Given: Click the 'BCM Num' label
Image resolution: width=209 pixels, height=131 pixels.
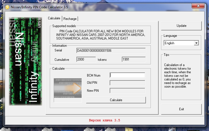Looking at the screenshot, I should (94, 75).
